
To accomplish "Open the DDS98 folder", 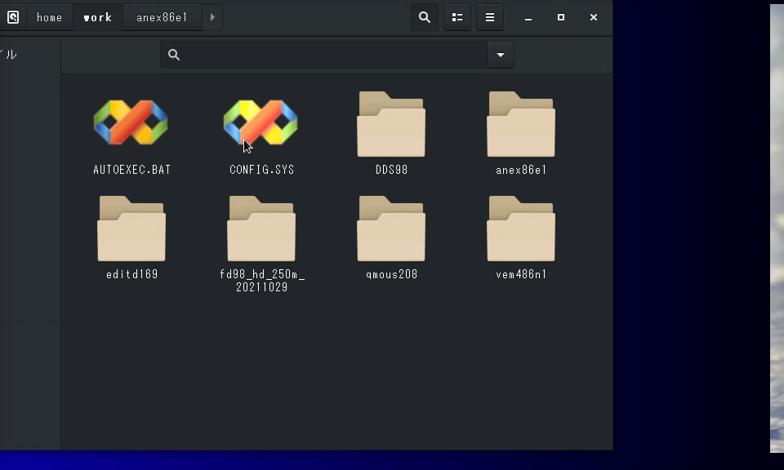I will [391, 124].
